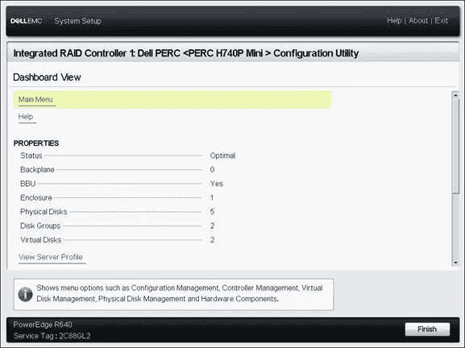The image size is (465, 348).
Task: Open Main Menu link
Action: (35, 100)
